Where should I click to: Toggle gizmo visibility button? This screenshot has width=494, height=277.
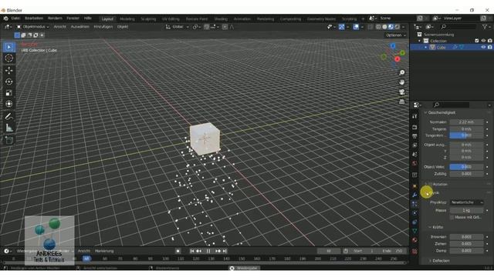pos(341,27)
